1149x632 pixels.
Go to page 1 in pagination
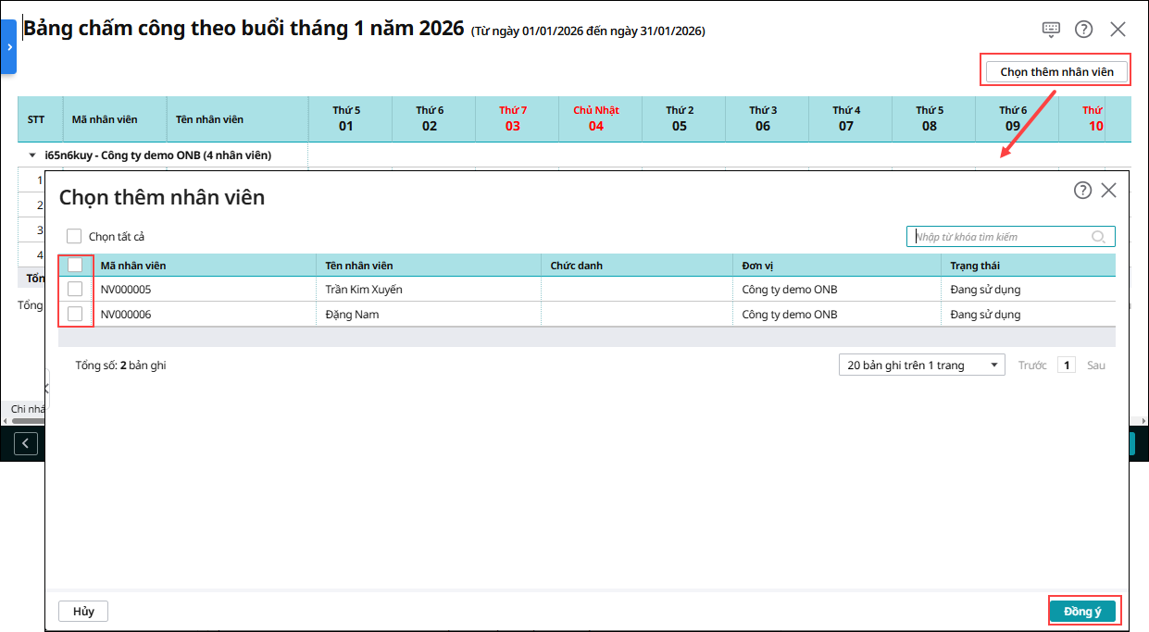1067,366
